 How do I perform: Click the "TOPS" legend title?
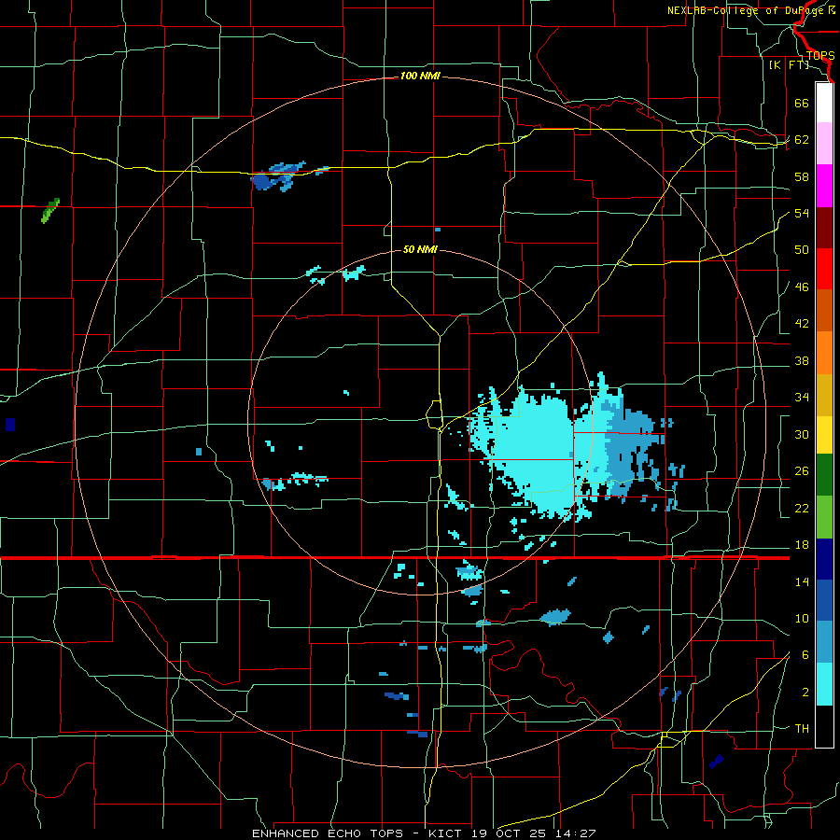820,56
